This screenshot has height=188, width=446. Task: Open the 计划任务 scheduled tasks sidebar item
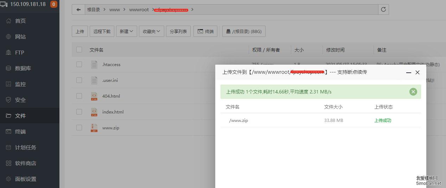click(x=30, y=148)
